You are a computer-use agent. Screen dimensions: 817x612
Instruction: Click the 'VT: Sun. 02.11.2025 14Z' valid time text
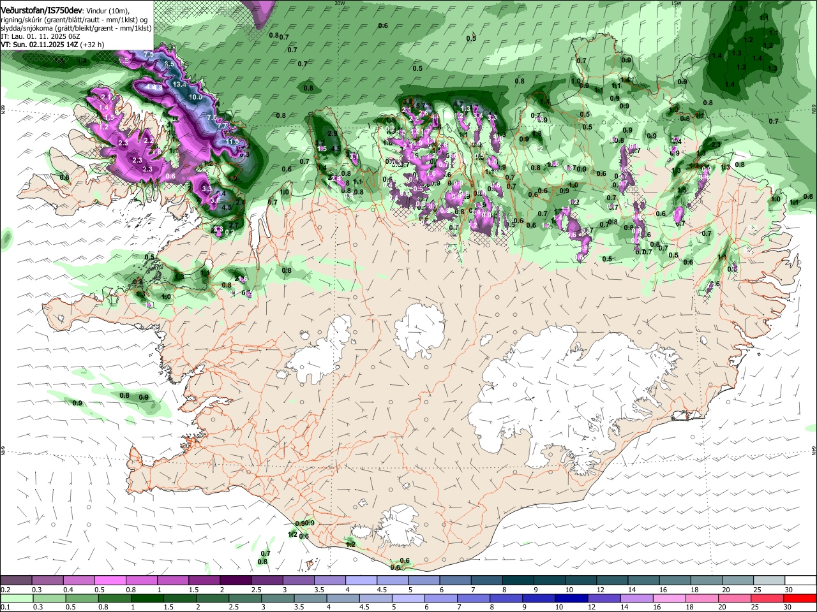point(40,45)
